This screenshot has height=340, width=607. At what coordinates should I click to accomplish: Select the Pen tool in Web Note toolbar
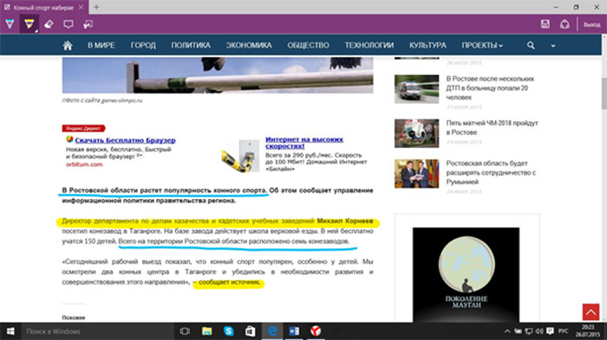(10, 24)
